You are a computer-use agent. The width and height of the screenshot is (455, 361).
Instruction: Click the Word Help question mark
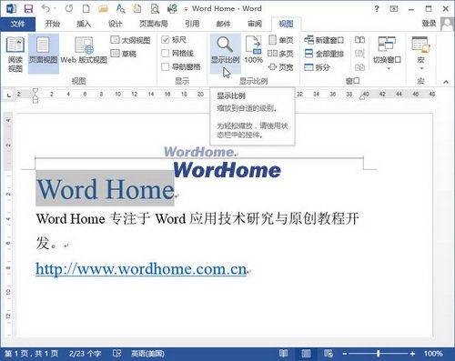point(377,9)
